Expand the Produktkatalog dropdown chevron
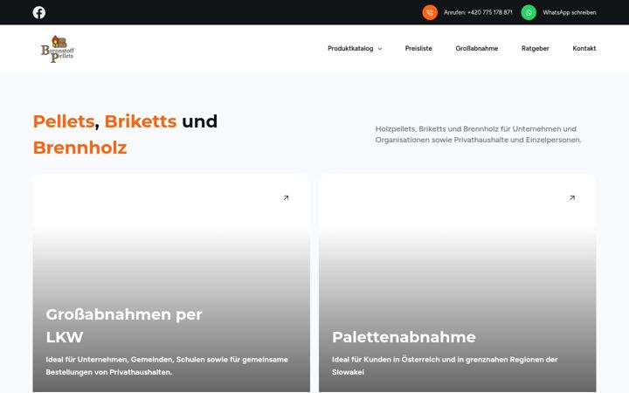Viewport: 629px width, 393px height. pyautogui.click(x=380, y=49)
